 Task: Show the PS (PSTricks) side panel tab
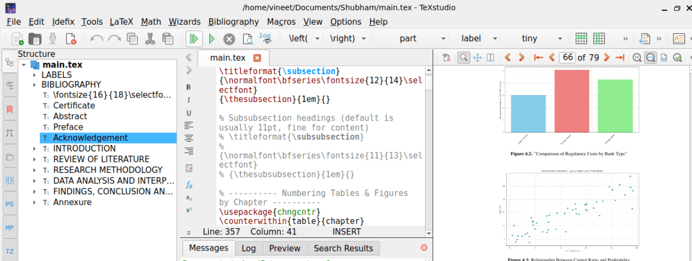click(x=9, y=204)
